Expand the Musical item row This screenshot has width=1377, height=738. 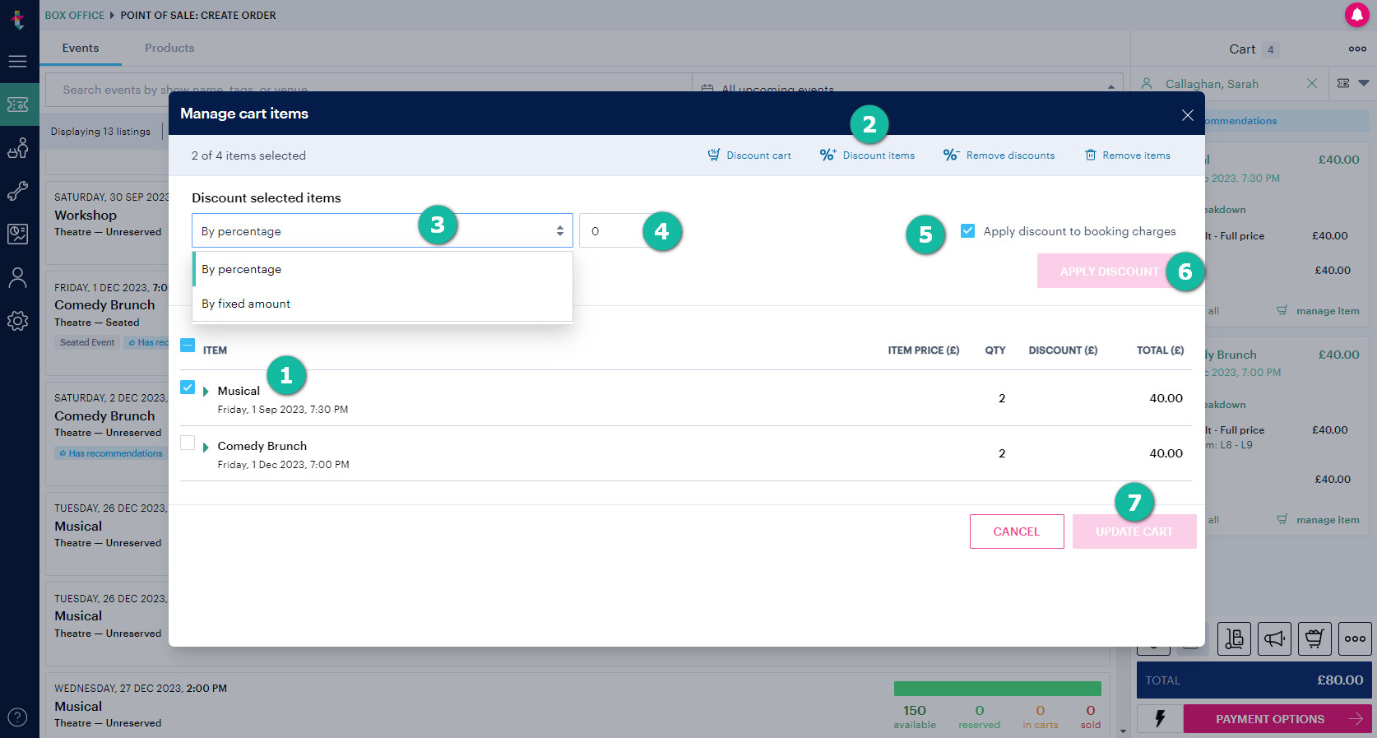(x=206, y=392)
